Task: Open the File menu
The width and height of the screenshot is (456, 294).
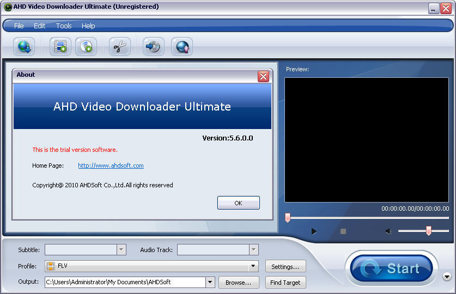Action: [19, 26]
